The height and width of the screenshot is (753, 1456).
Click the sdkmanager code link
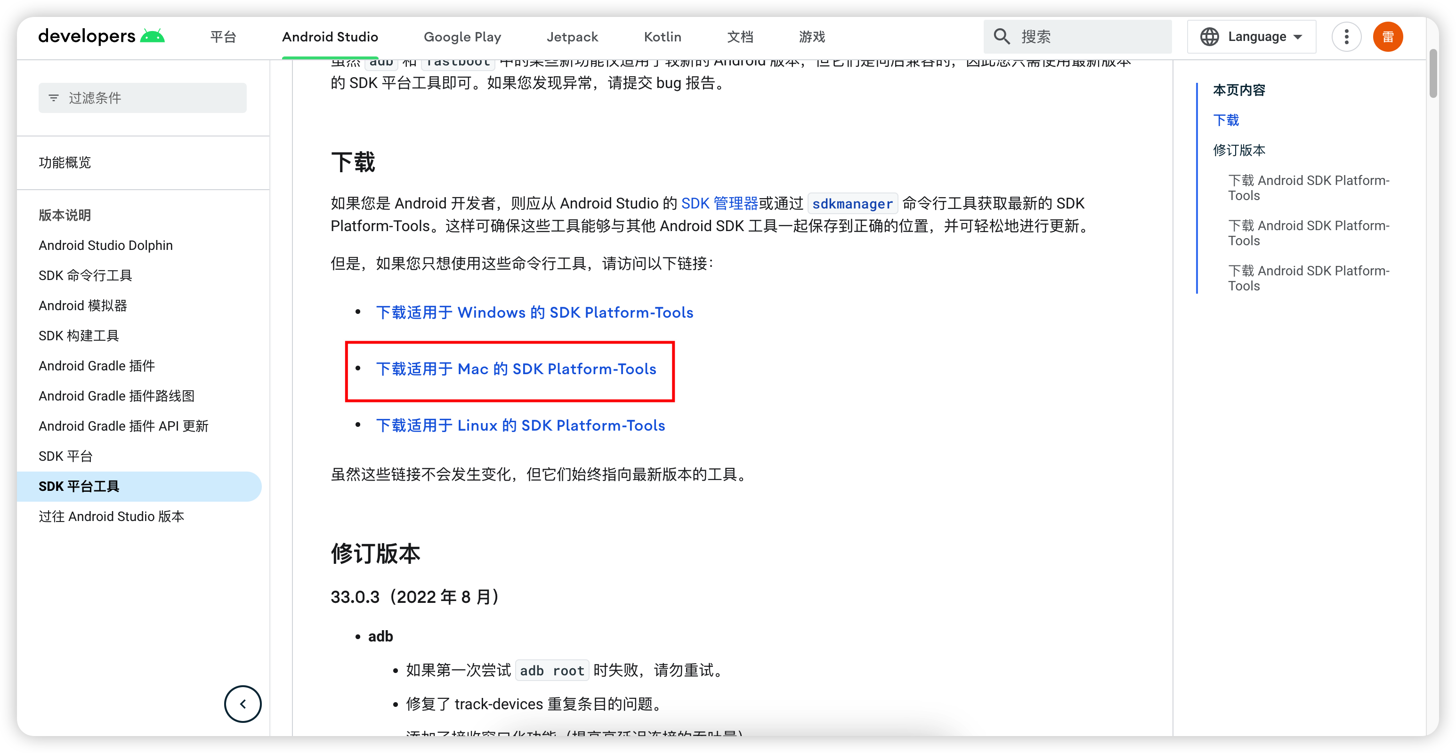click(852, 203)
